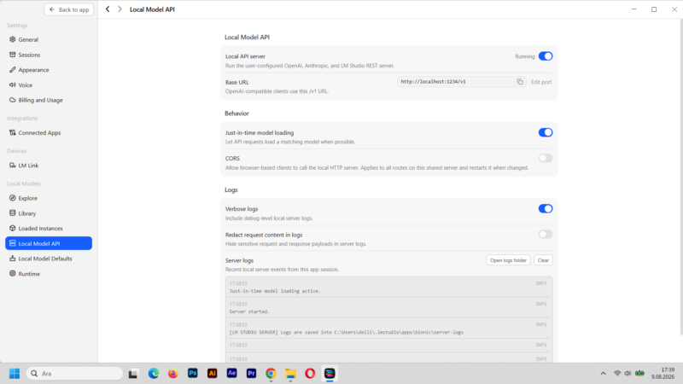The width and height of the screenshot is (683, 384).
Task: Open General settings page
Action: 49,39
